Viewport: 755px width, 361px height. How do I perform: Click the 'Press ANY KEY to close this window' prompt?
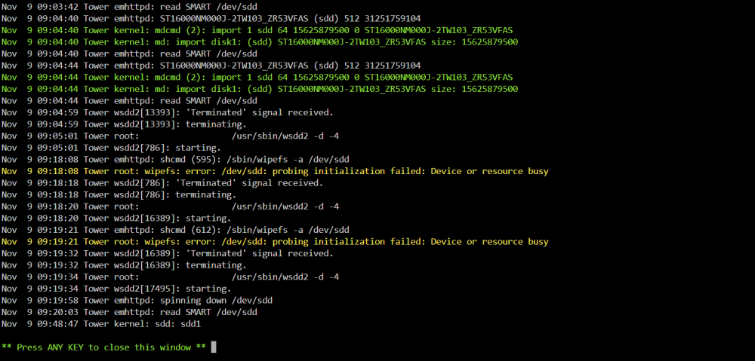(x=103, y=347)
